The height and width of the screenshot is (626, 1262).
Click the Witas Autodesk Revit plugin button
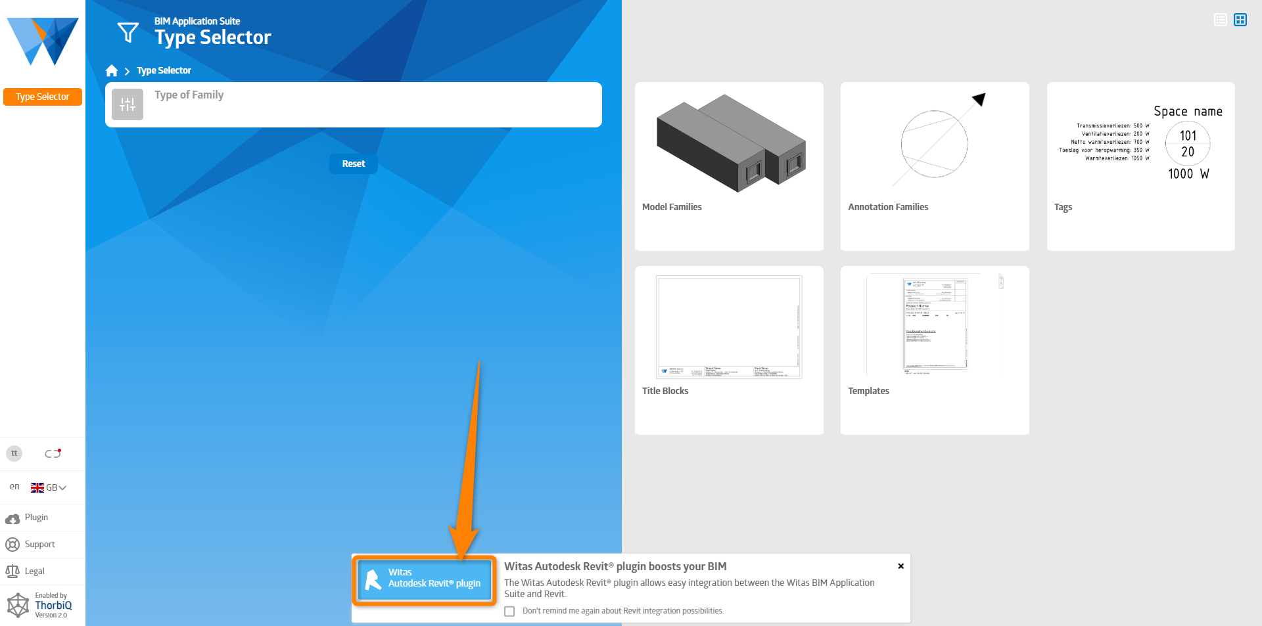[425, 579]
